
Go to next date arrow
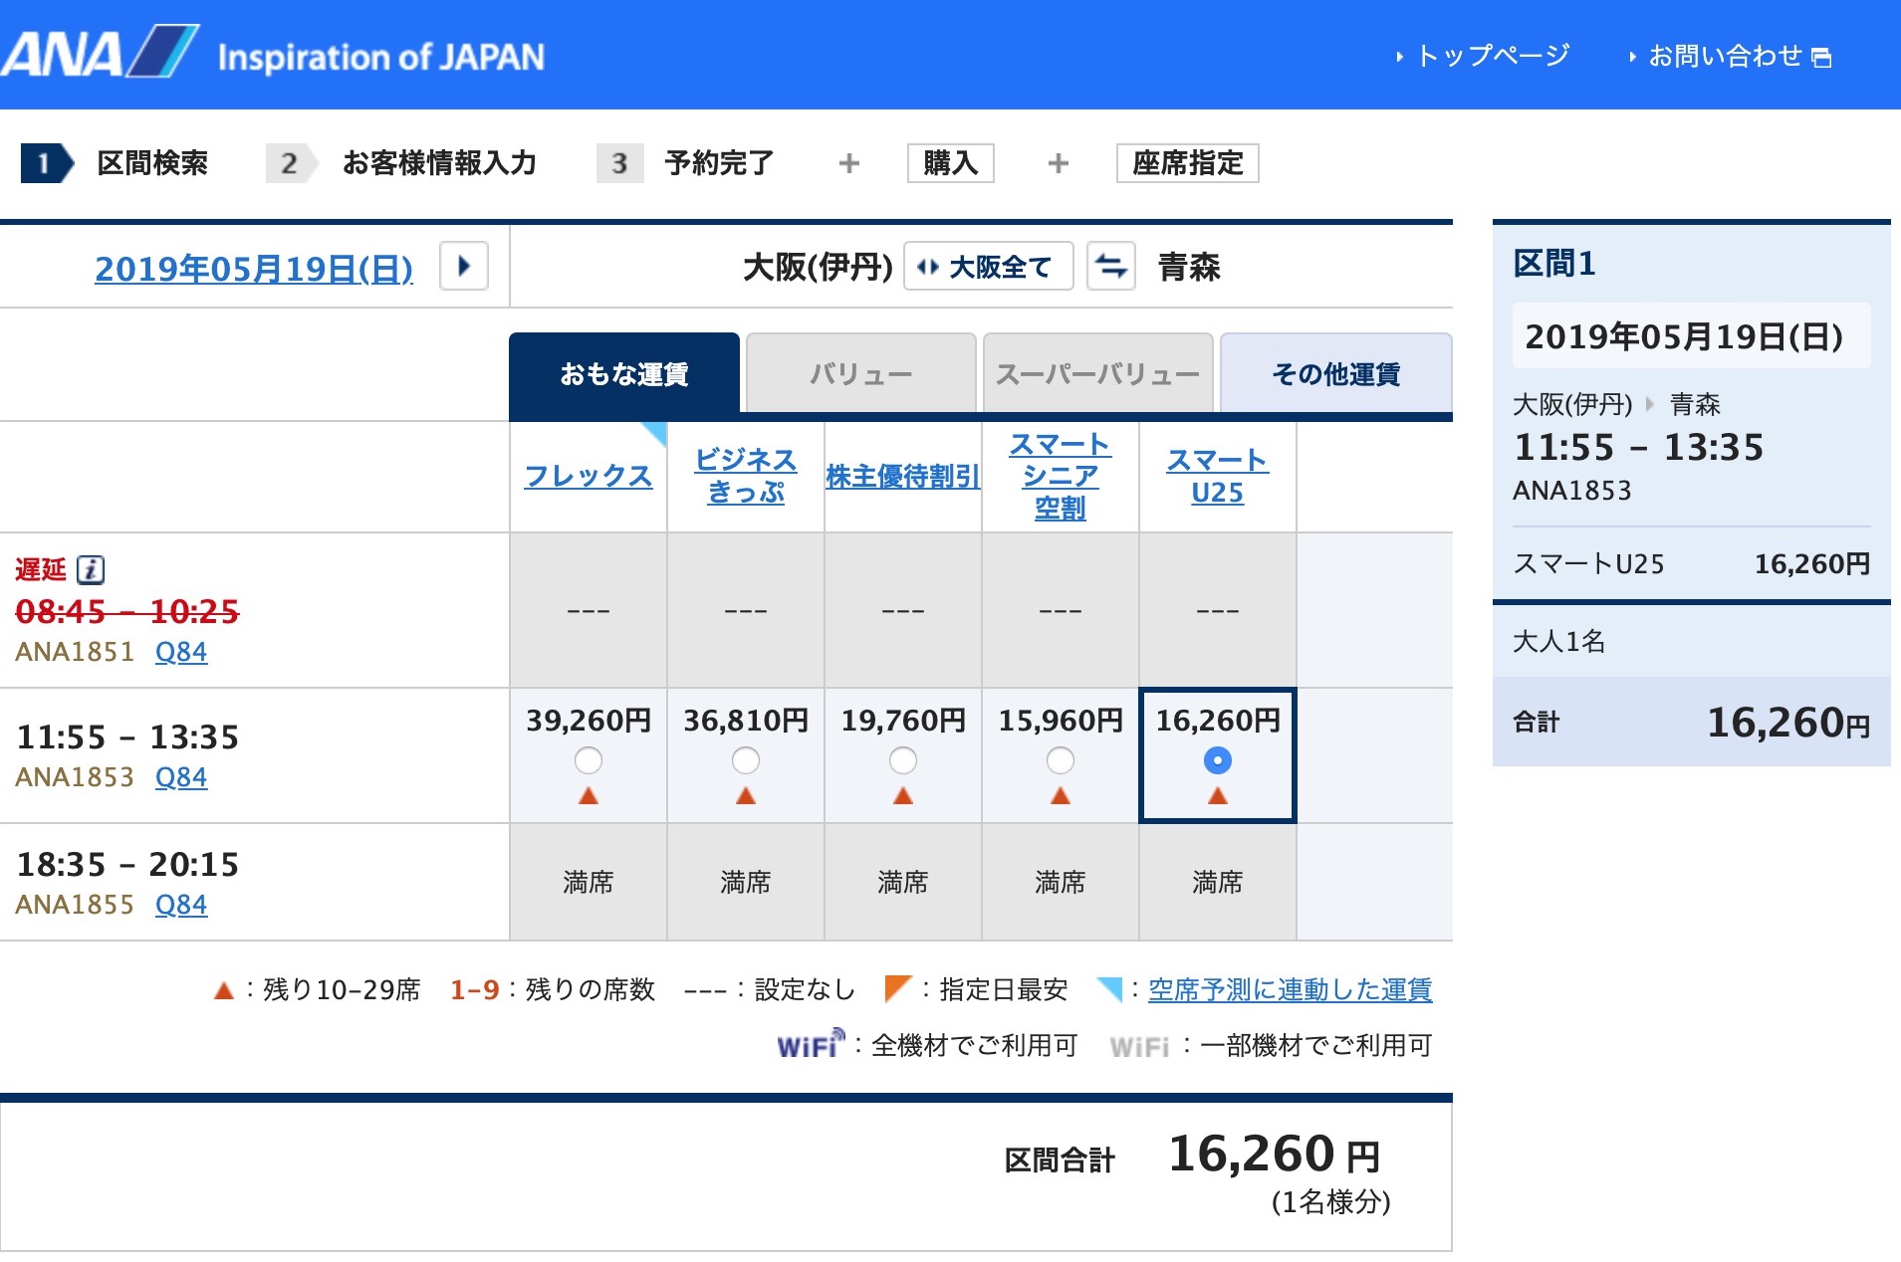(464, 267)
